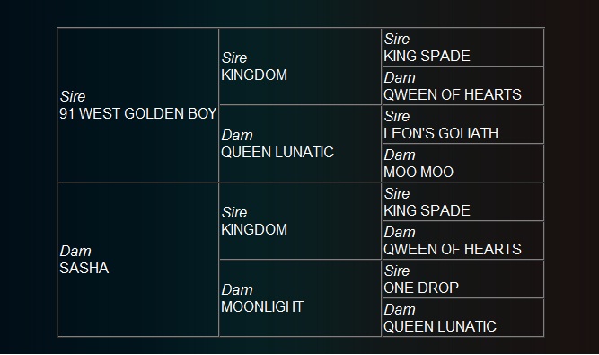Click the Dam label above SASHA

tap(75, 251)
